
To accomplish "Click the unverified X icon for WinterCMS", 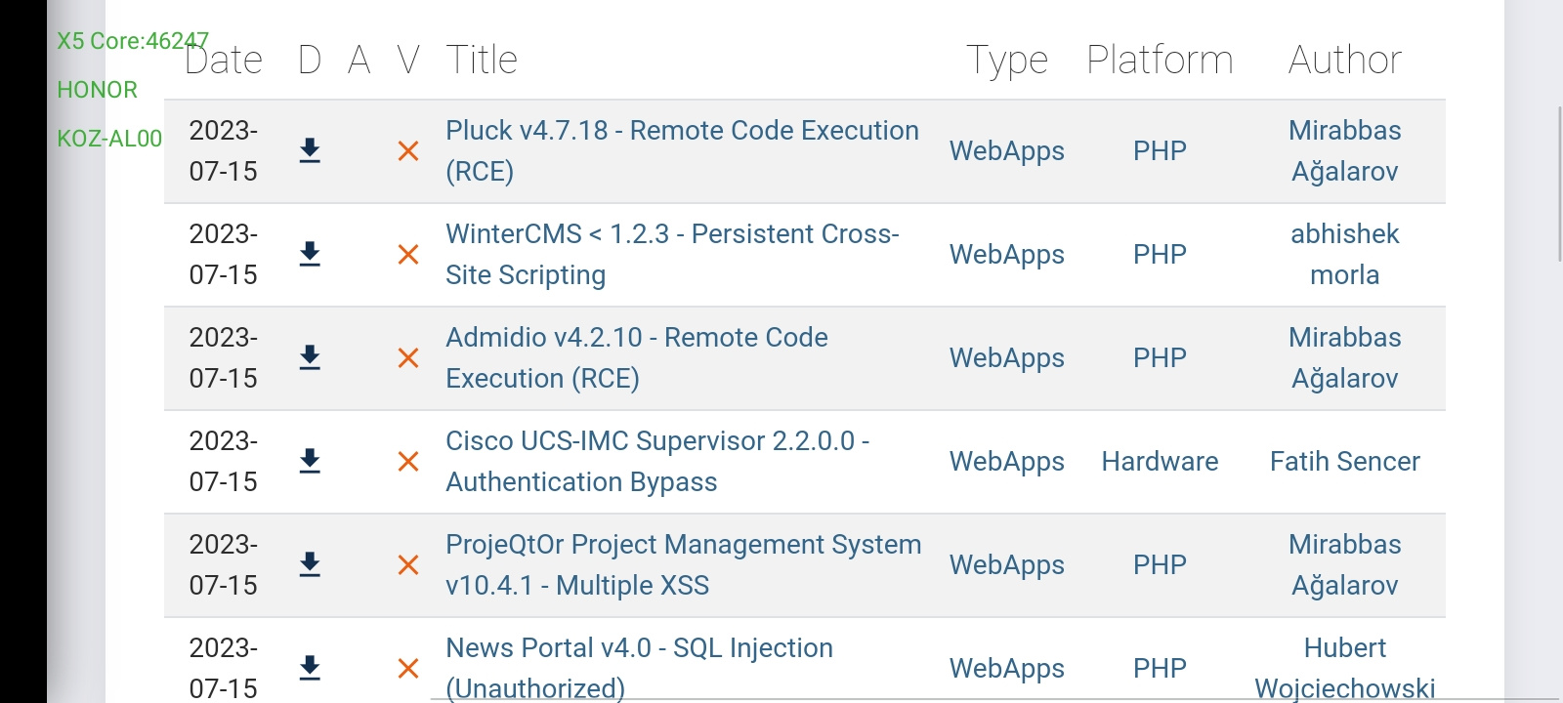I will tap(408, 255).
